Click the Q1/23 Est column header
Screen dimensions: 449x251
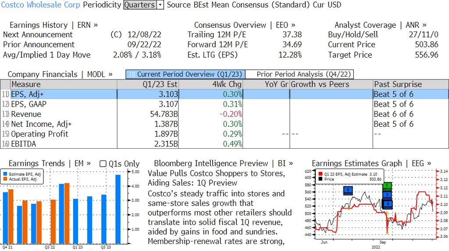tap(148, 84)
